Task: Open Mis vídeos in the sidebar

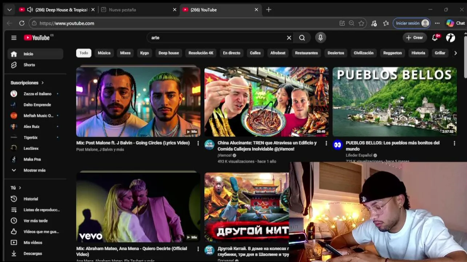Action: click(x=35, y=242)
